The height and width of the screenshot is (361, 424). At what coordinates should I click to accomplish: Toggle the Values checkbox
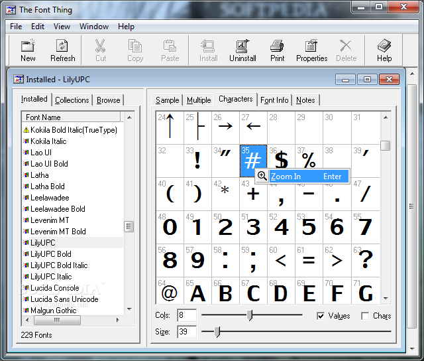321,316
